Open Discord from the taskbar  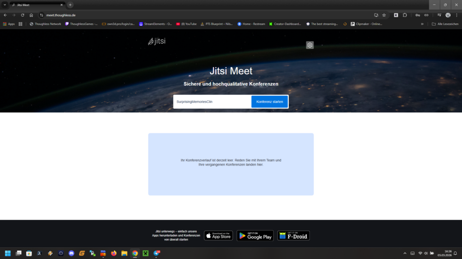tap(71, 253)
